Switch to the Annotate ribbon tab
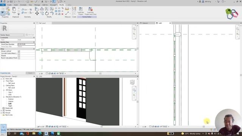This screenshot has width=242, height=136. [23, 5]
